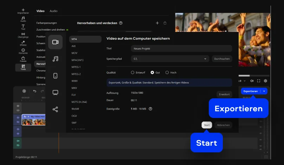Open the Importieren panel
This screenshot has height=165, width=284.
pos(23,11)
